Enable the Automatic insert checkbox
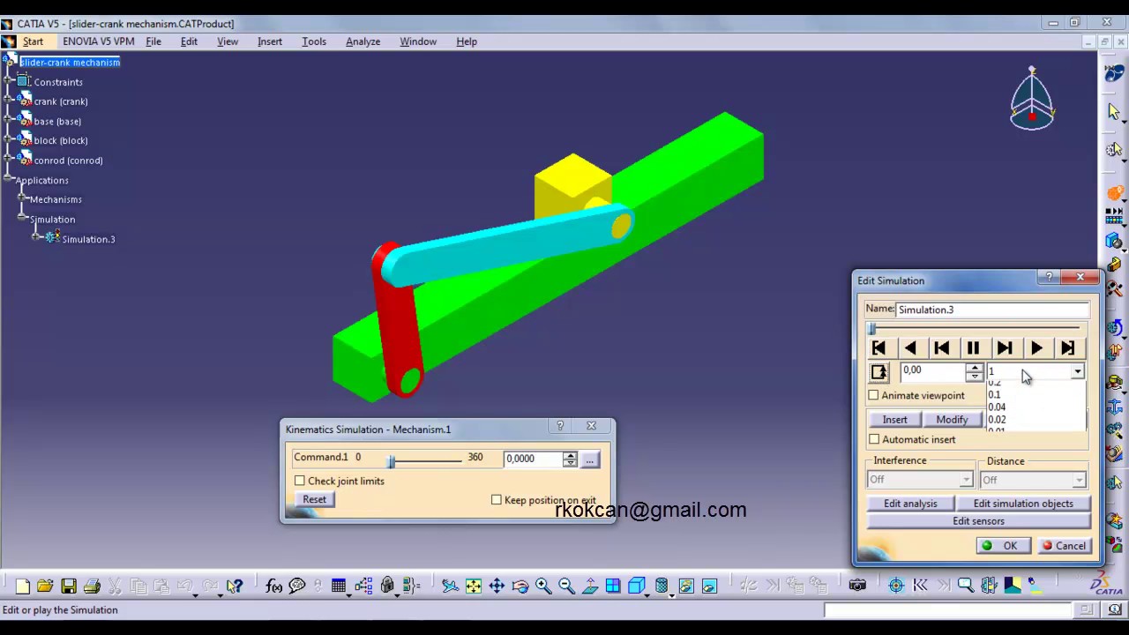This screenshot has height=635, width=1129. click(x=874, y=439)
